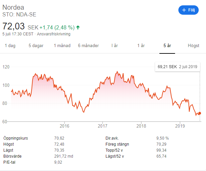Click the 52-week low 65,74
Screen dimensions: 206x171
click(161, 156)
